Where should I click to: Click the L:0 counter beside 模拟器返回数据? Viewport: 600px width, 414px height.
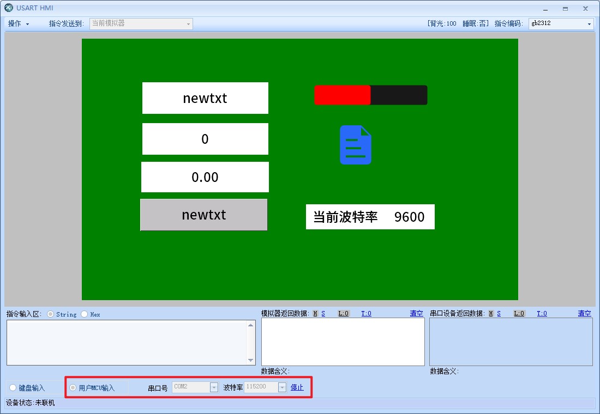[x=343, y=313]
